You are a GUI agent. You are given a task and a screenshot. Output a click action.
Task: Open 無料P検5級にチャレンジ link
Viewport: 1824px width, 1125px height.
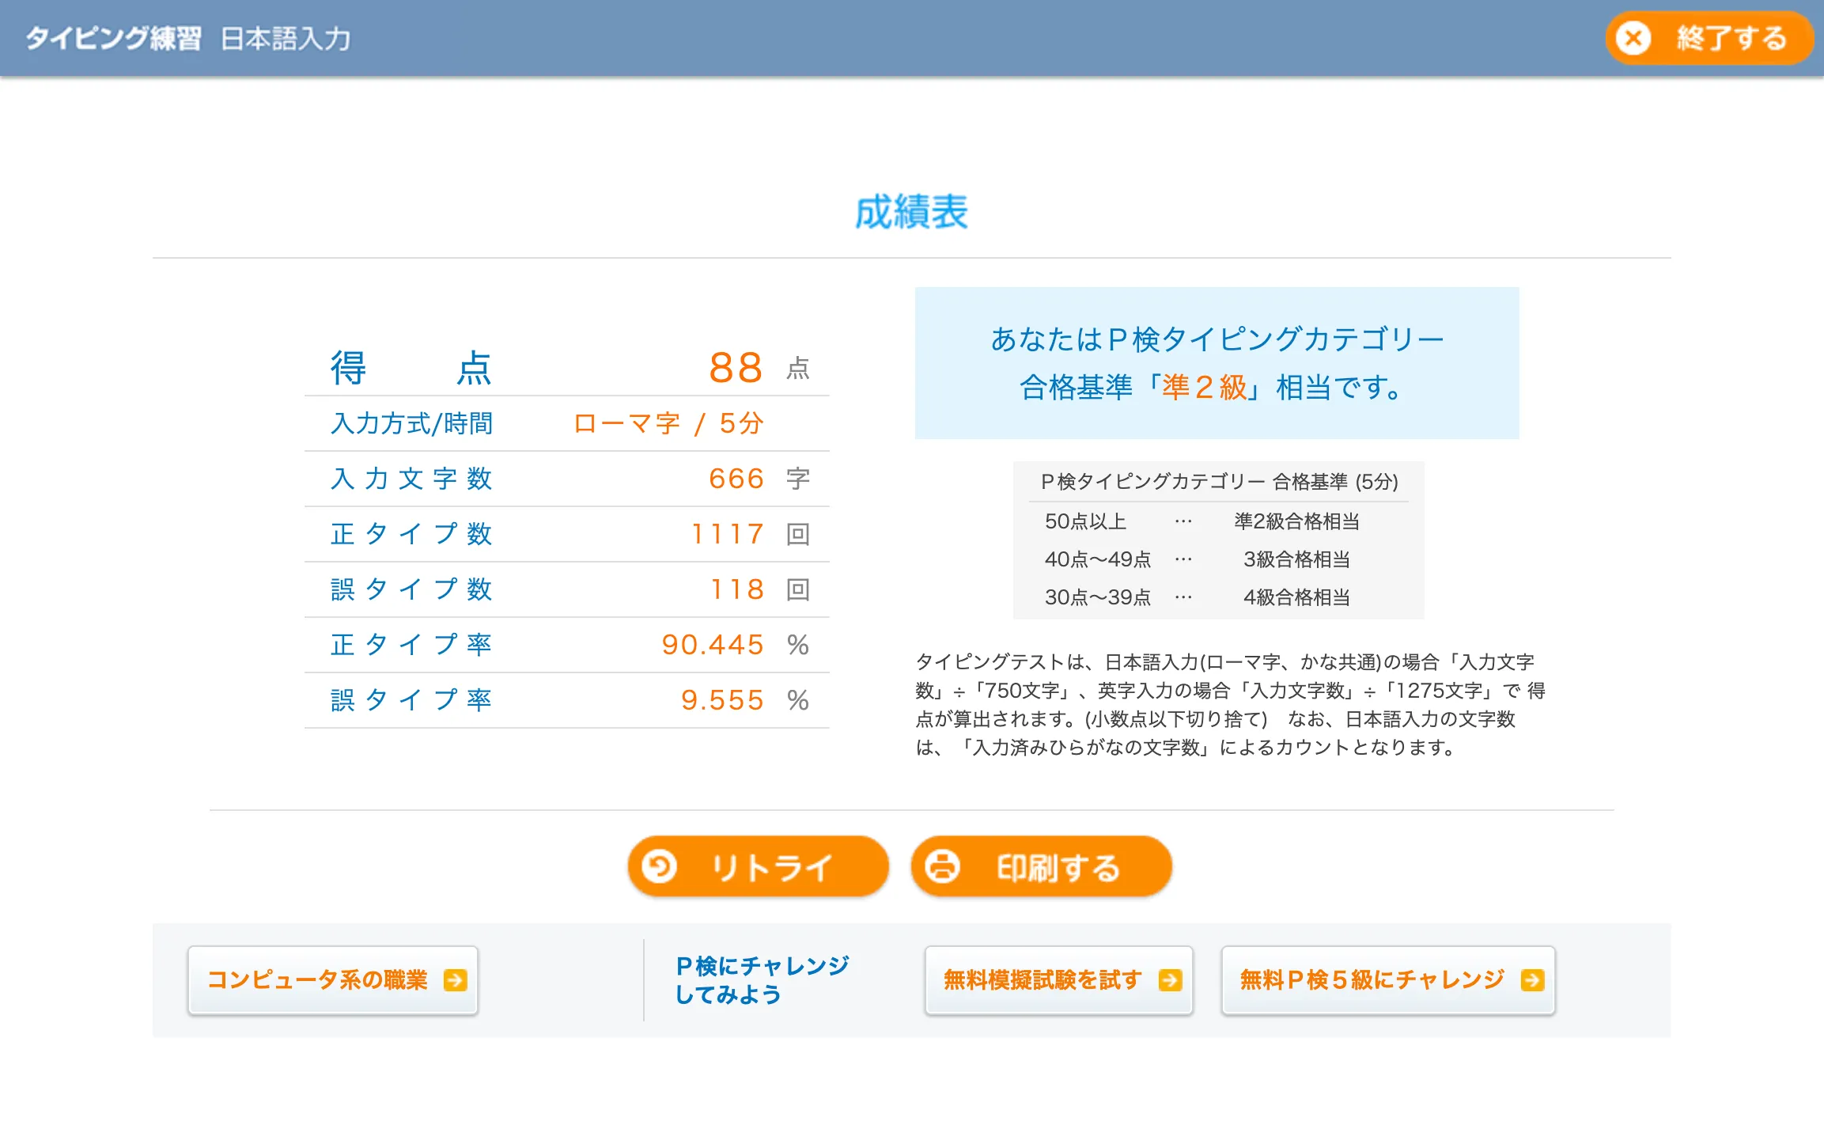[x=1388, y=980]
